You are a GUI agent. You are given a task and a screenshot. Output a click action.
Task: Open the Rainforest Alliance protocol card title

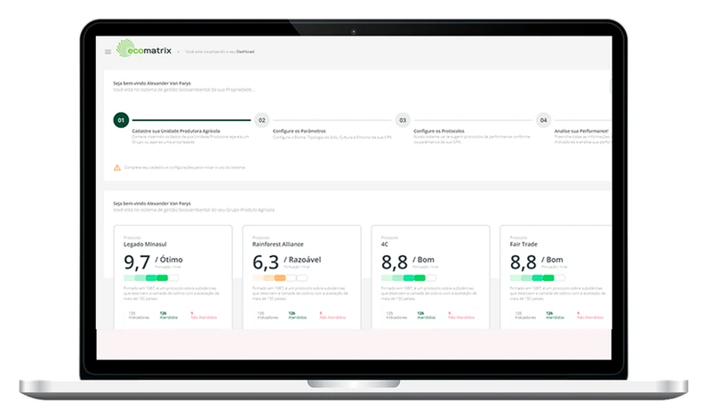pyautogui.click(x=278, y=245)
